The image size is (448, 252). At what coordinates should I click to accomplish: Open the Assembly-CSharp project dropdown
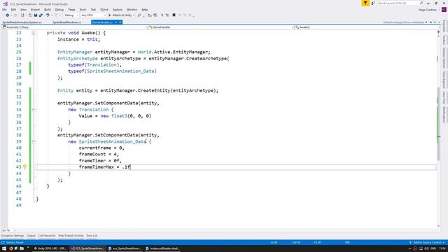pos(75,27)
